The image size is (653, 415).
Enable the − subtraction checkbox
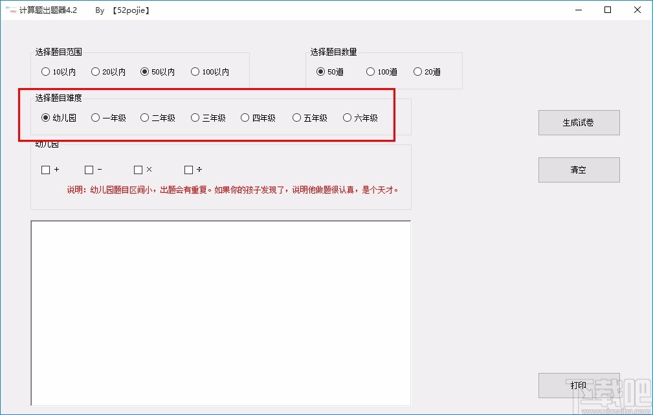(87, 170)
